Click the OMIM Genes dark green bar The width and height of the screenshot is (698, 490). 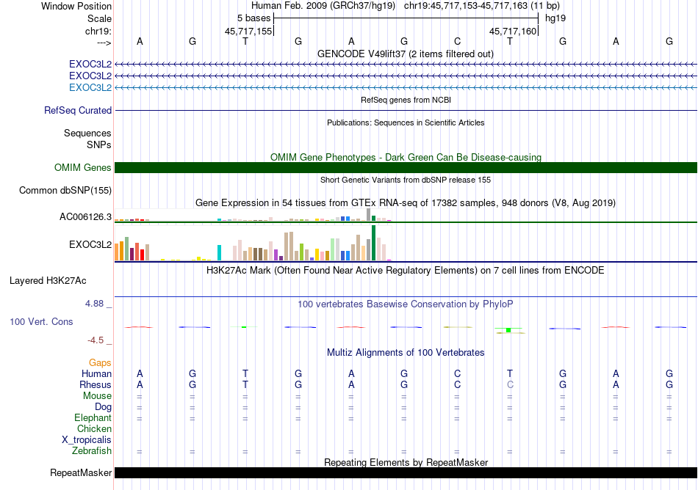coord(406,167)
